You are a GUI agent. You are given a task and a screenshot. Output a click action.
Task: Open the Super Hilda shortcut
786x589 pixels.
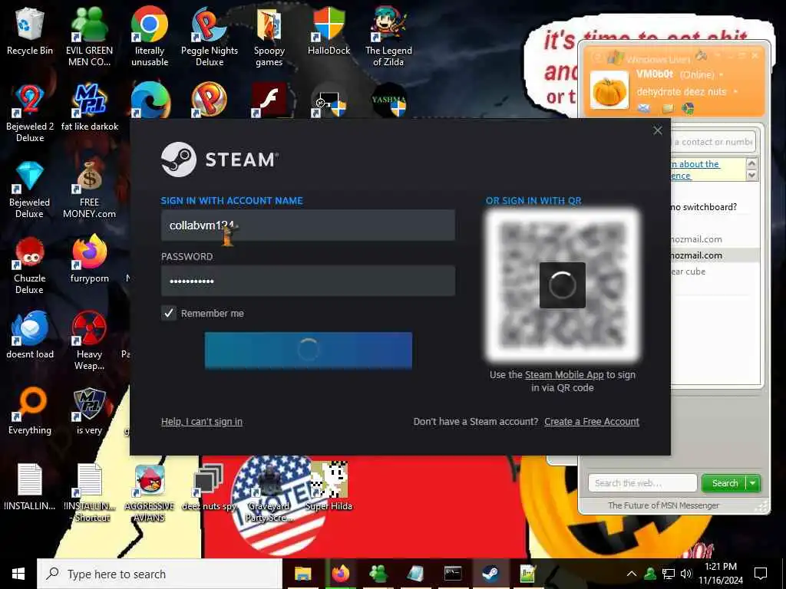pyautogui.click(x=329, y=485)
